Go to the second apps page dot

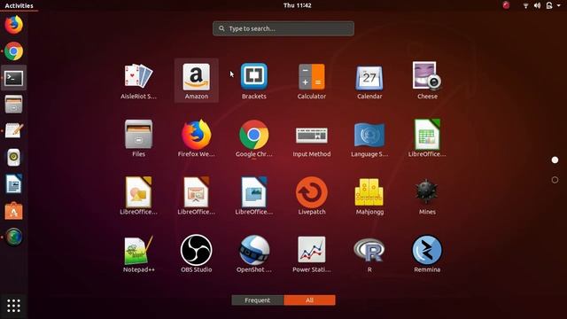click(x=555, y=180)
